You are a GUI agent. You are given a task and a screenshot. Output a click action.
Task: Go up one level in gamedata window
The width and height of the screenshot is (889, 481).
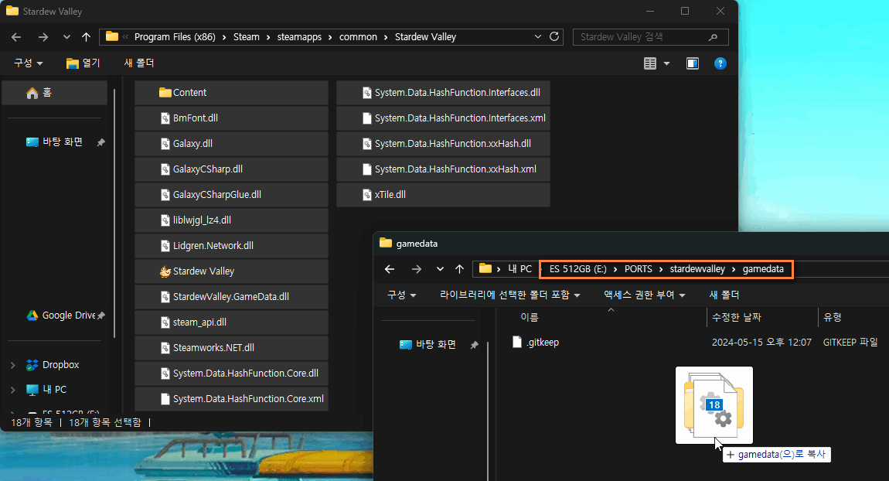click(459, 269)
